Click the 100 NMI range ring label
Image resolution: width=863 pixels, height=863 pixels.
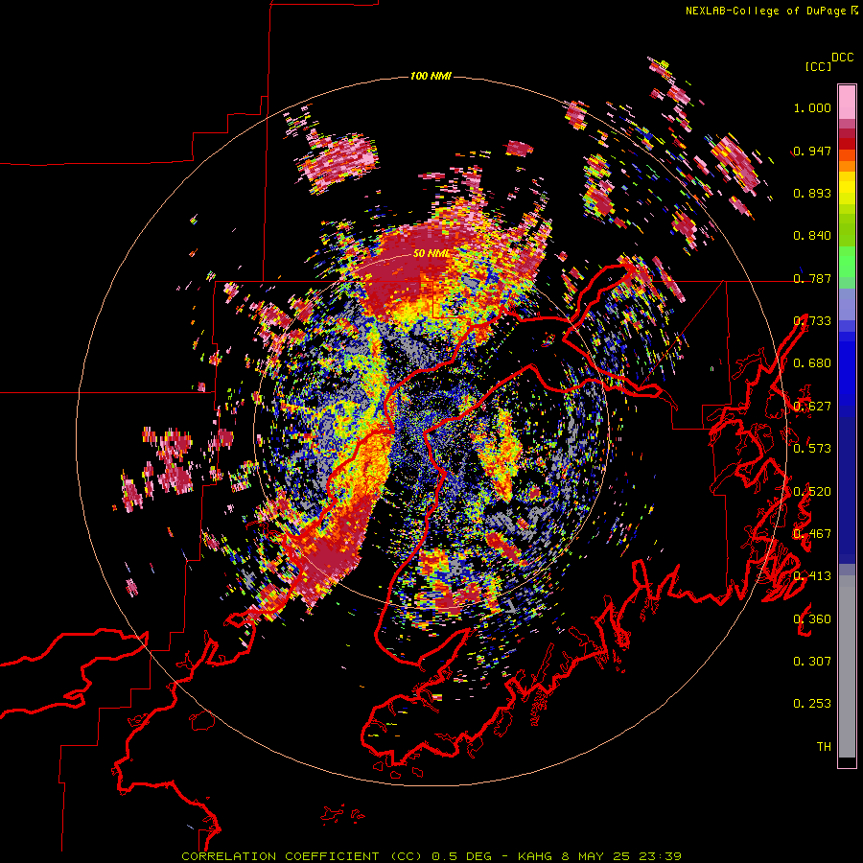click(431, 76)
